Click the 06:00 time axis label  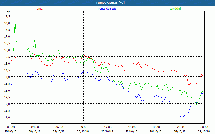coord(59,128)
